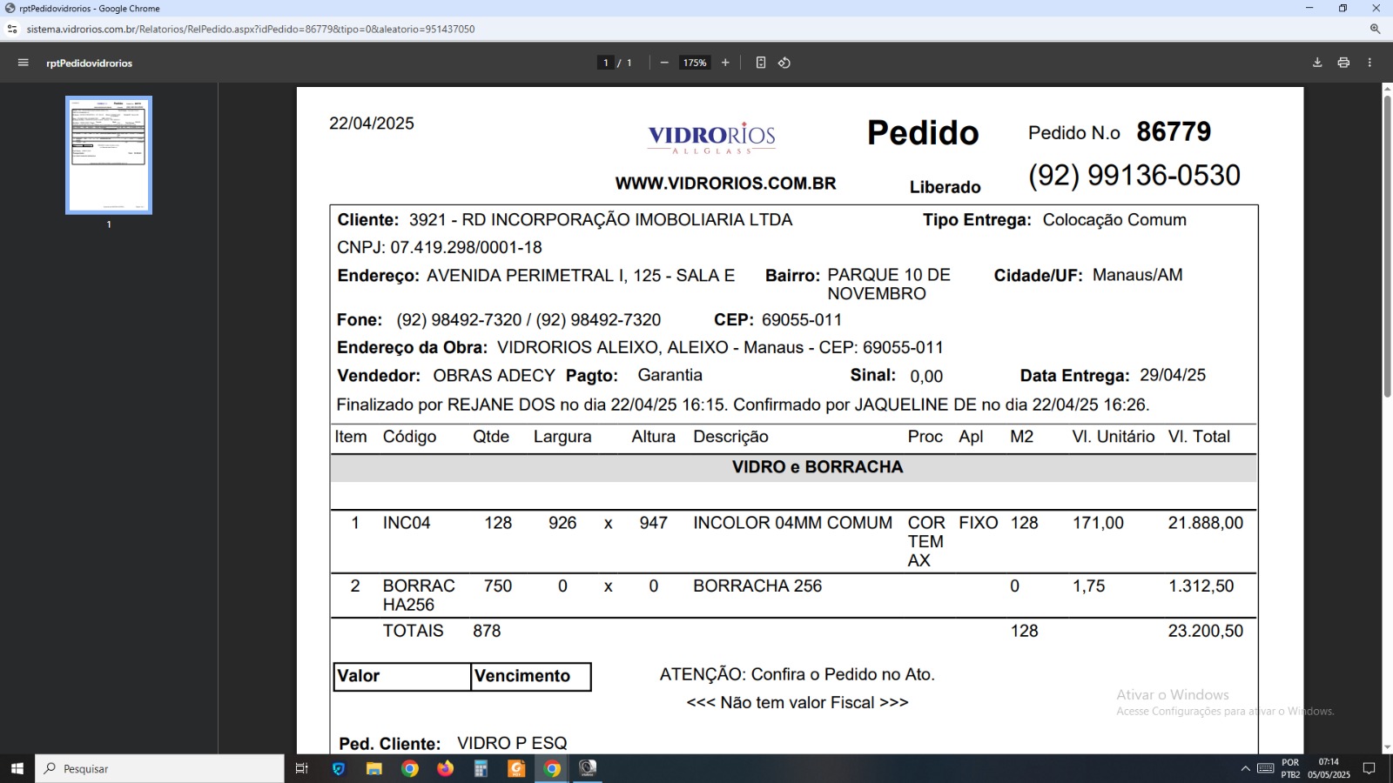Viewport: 1393px width, 783px height.
Task: Open the touch keyboard tray icon
Action: coord(1266,768)
